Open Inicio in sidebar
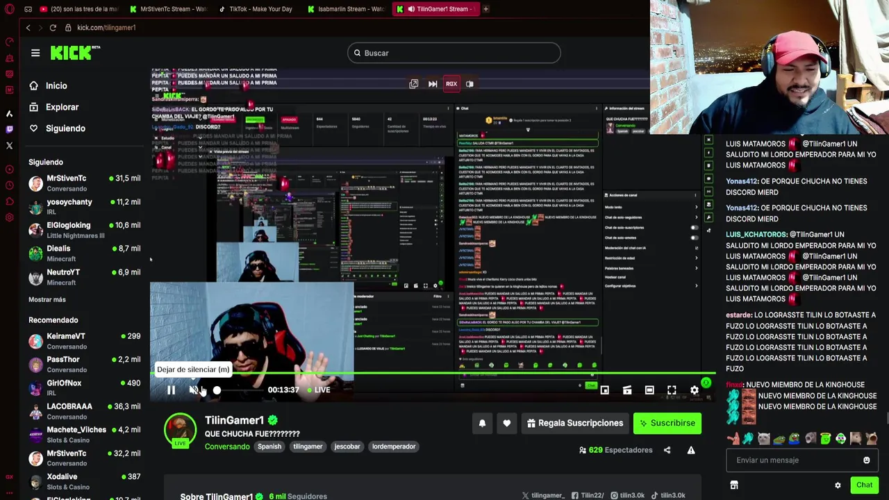 [x=49, y=85]
